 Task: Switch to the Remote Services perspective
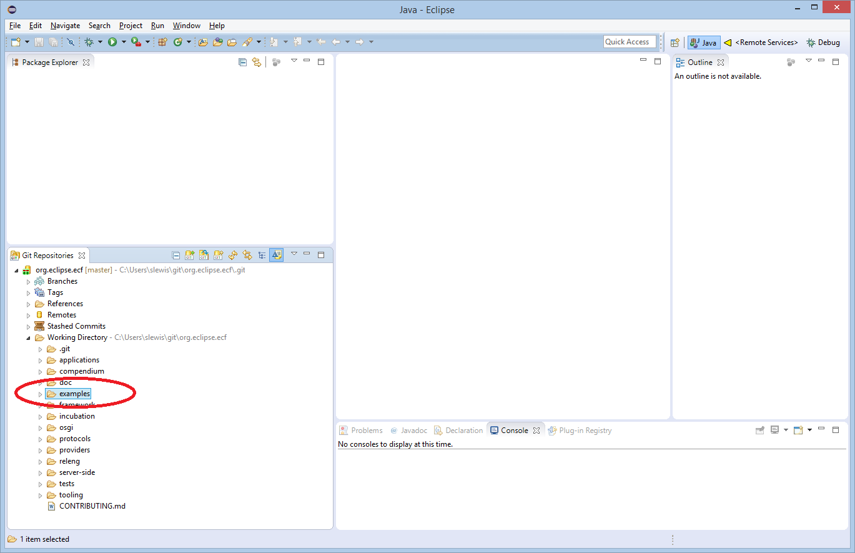(x=761, y=42)
